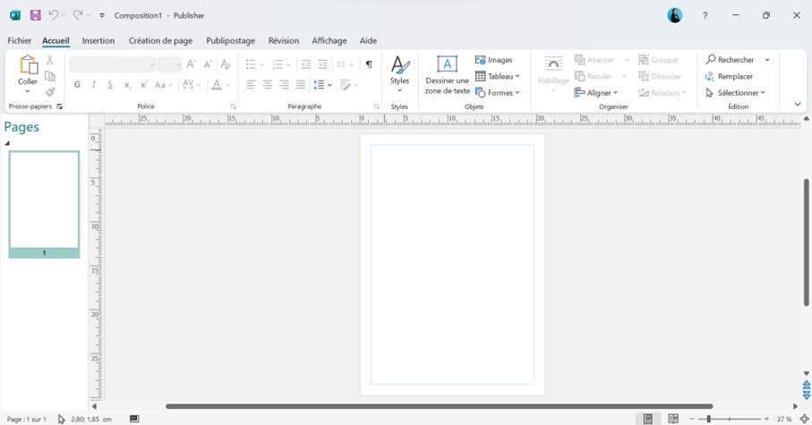The height and width of the screenshot is (425, 812).
Task: Open the Insertion tab
Action: [x=98, y=40]
